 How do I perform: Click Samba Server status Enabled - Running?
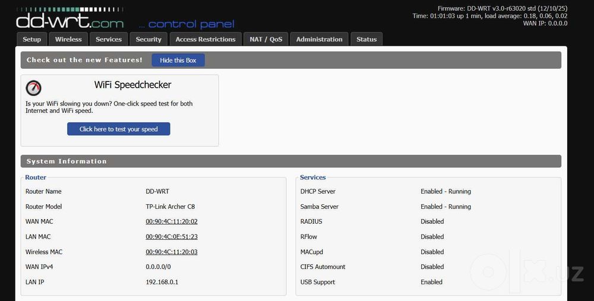tap(446, 207)
